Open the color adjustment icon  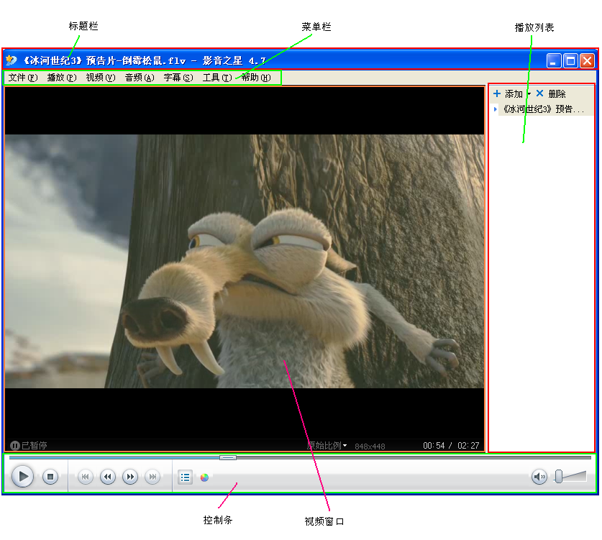[205, 477]
